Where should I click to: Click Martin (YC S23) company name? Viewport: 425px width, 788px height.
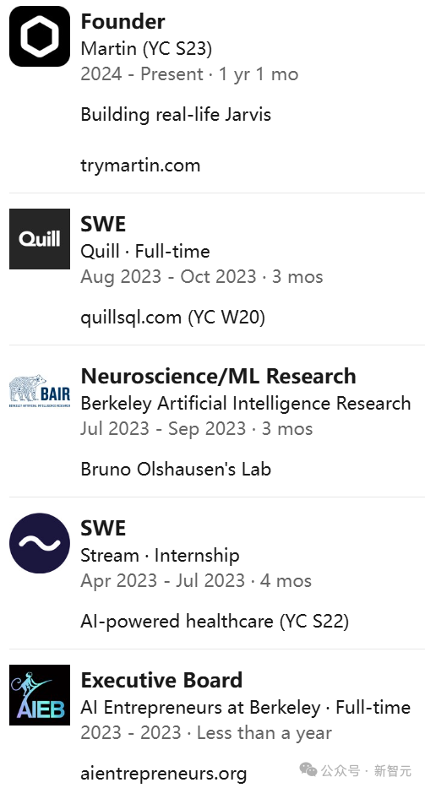146,49
